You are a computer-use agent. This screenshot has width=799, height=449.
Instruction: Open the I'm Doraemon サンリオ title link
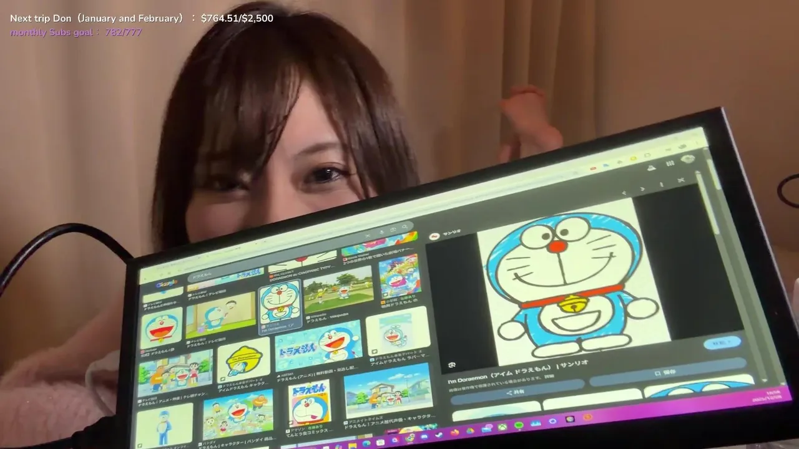pos(518,371)
